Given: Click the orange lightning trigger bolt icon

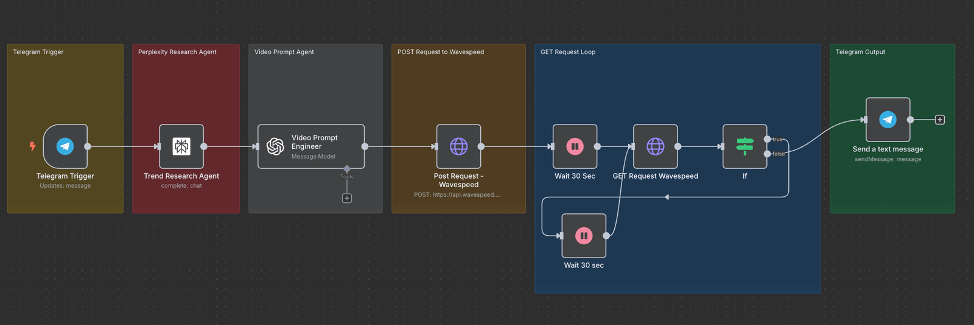Looking at the screenshot, I should tap(33, 146).
